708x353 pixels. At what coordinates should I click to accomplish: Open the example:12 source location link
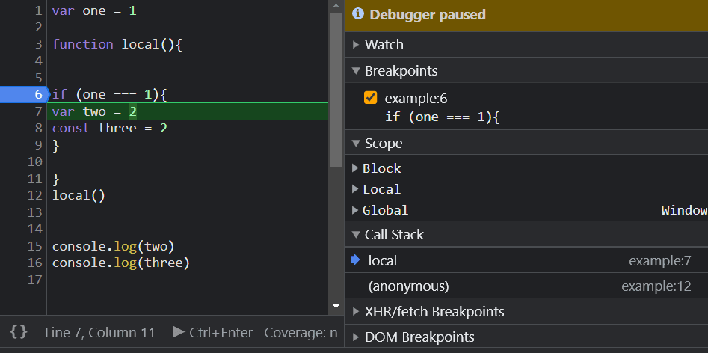pos(656,286)
